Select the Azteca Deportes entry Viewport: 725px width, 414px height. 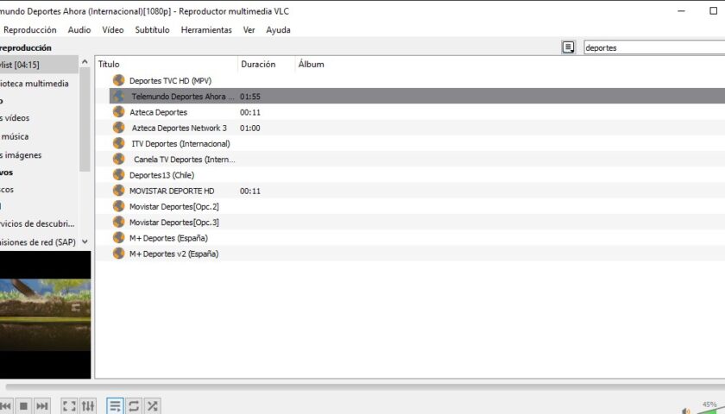[x=158, y=112]
